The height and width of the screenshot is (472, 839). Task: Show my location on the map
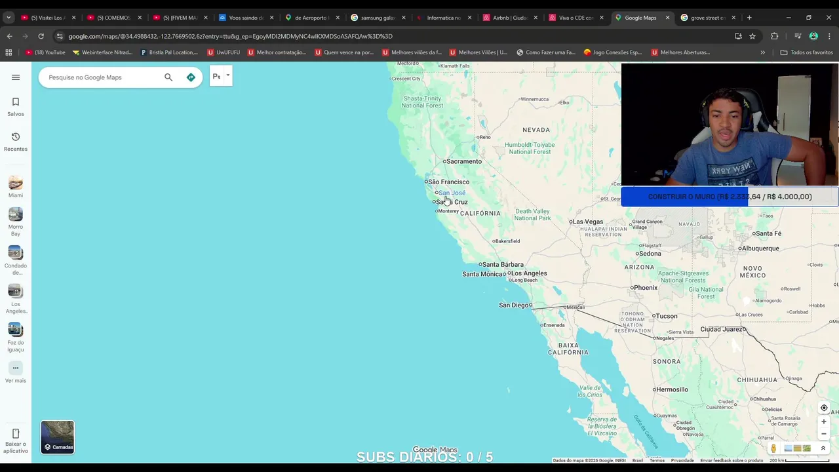[x=824, y=408]
